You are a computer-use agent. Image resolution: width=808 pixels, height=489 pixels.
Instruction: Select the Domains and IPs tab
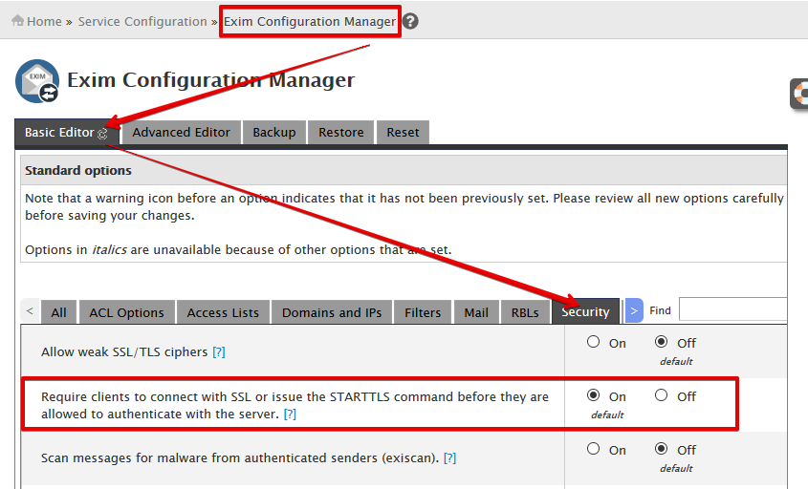click(x=332, y=312)
